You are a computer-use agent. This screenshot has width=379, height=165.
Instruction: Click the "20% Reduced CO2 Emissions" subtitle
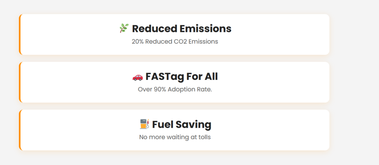click(x=175, y=41)
